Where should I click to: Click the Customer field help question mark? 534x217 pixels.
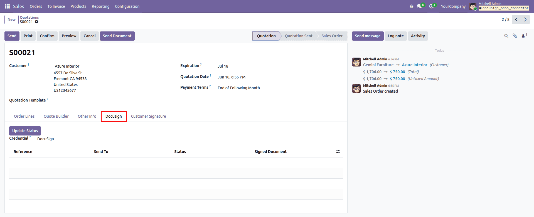pos(28,65)
